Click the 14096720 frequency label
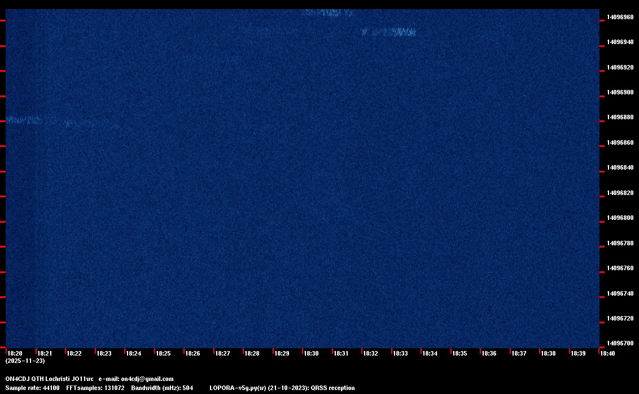This screenshot has width=639, height=394. point(620,318)
